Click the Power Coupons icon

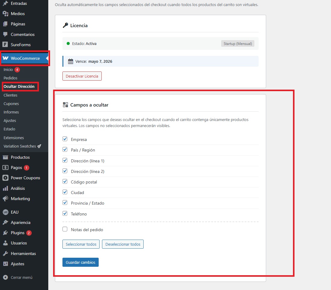tap(5, 178)
